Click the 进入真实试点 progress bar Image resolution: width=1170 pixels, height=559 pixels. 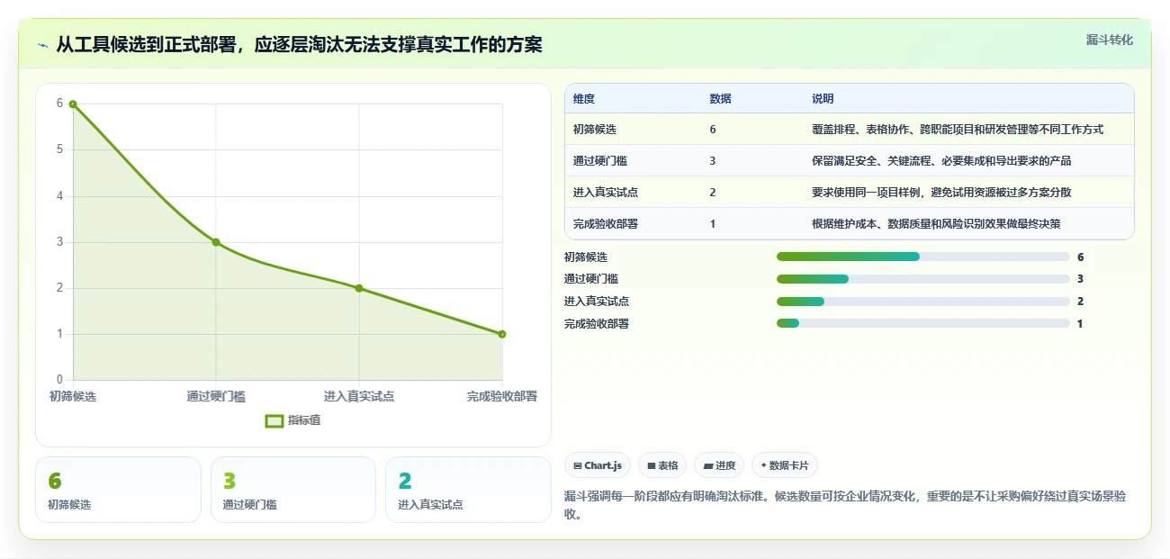pyautogui.click(x=923, y=302)
